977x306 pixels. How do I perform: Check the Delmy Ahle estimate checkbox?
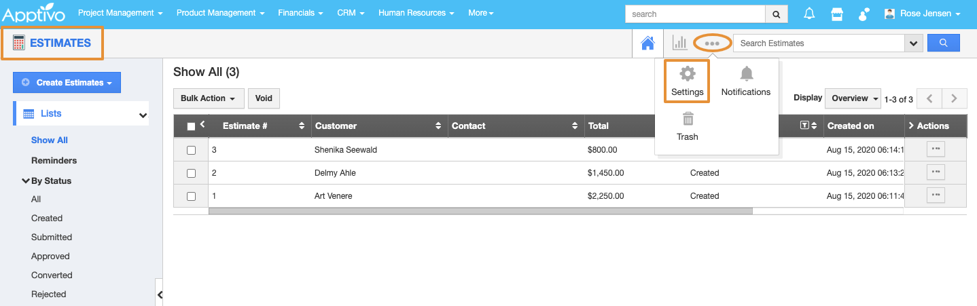click(x=191, y=173)
